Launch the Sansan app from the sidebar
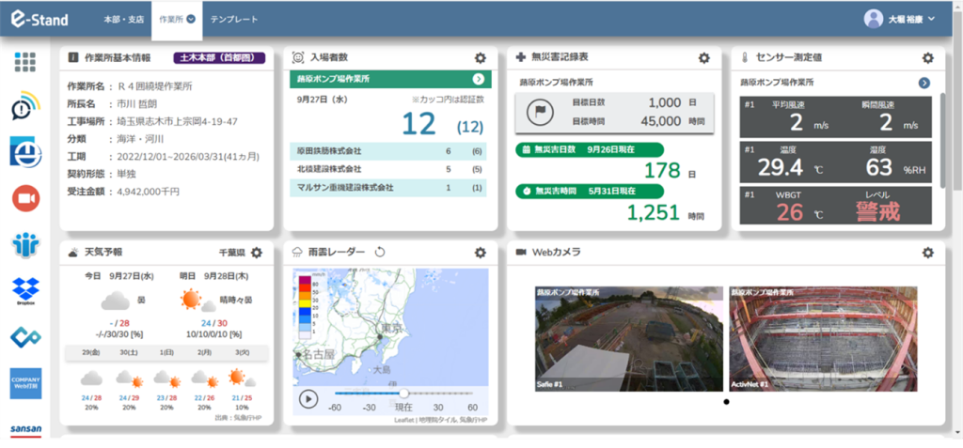 [25, 428]
